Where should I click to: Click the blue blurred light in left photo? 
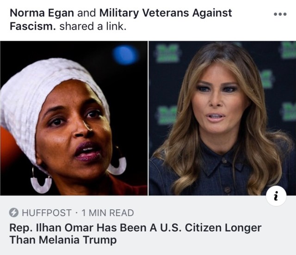tap(125, 55)
